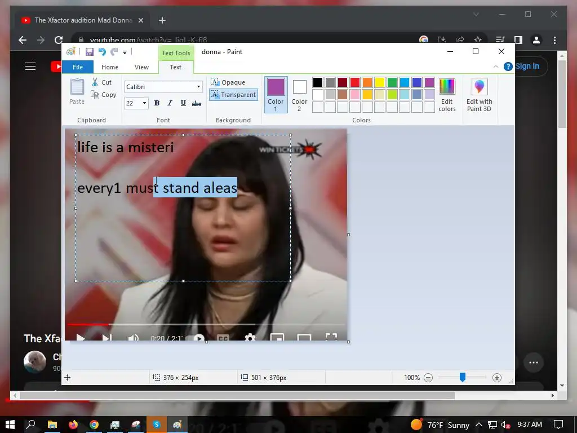Zoom out with the minus button
This screenshot has width=577, height=433.
pos(428,378)
